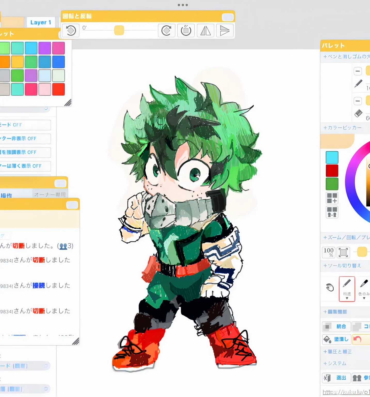Open the オーナー専用 tab
This screenshot has width=370, height=397.
pyautogui.click(x=50, y=194)
